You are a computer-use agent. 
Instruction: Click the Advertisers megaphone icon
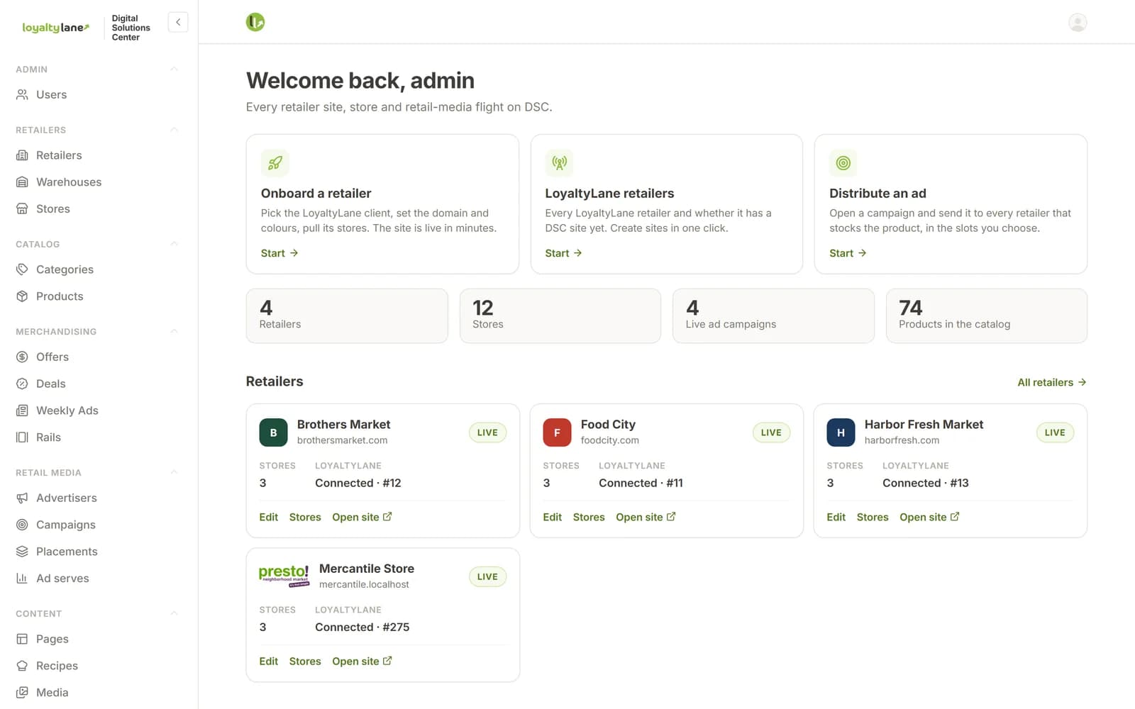(22, 498)
